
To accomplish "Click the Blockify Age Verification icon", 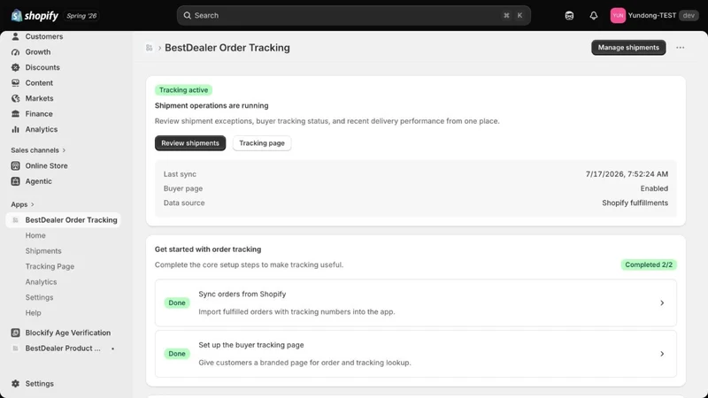I will point(15,333).
